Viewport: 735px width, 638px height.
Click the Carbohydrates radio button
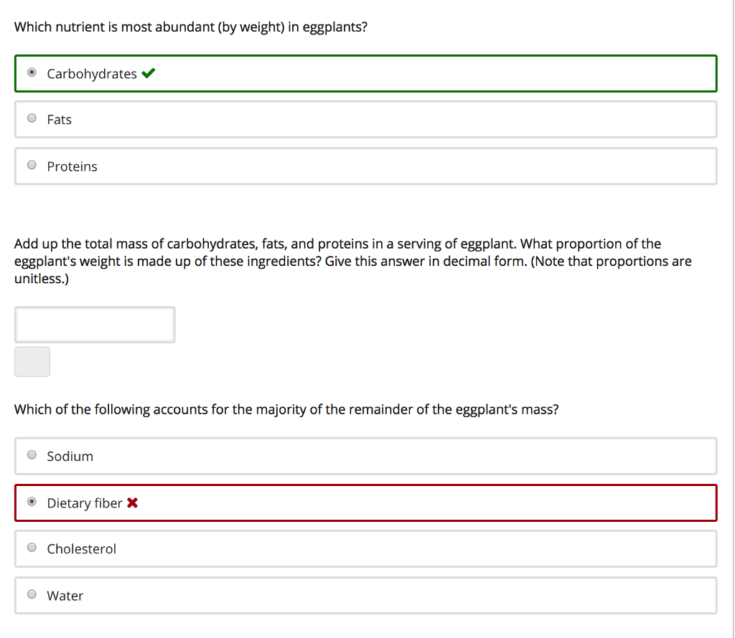(x=32, y=71)
